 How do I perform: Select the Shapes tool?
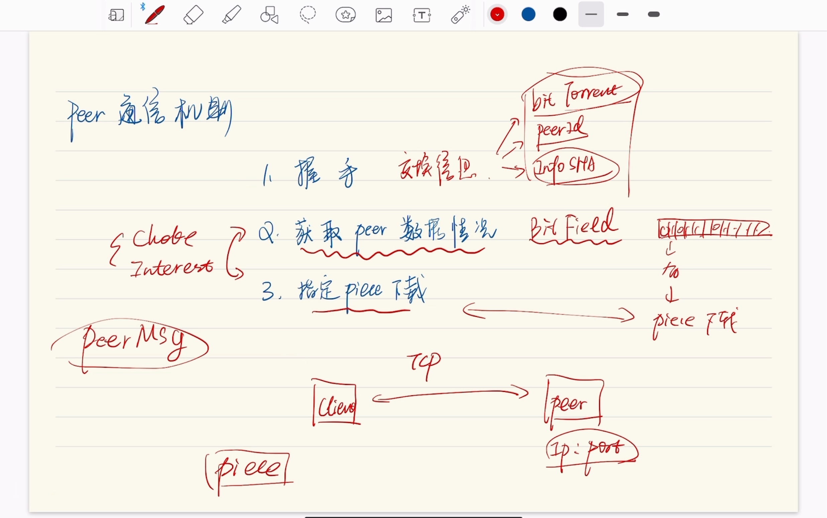(269, 15)
